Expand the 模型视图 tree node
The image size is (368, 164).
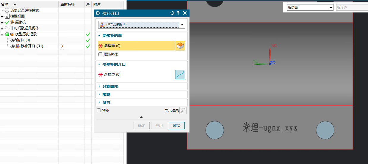click(x=2, y=16)
